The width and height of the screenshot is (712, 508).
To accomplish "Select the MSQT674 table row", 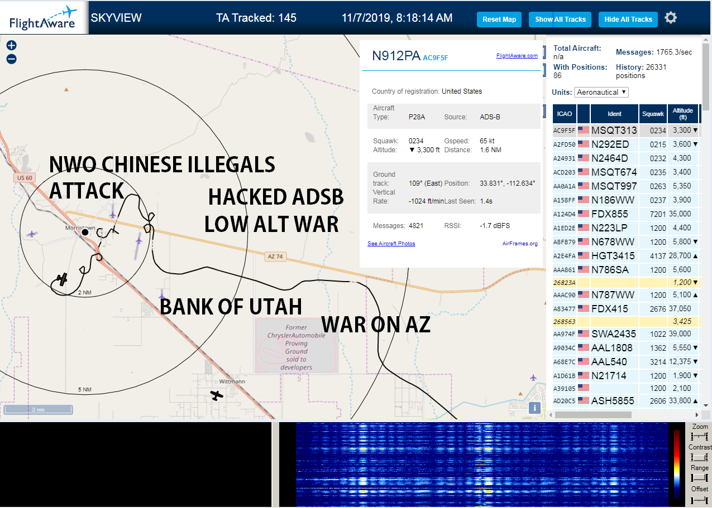I will 625,172.
